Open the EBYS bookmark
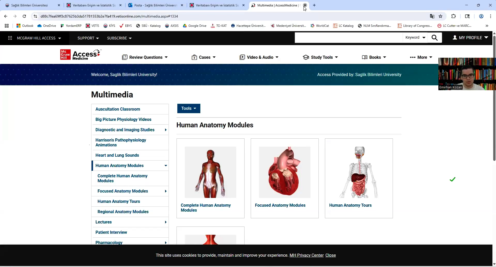Screen dimensions: 496x267 coord(126,26)
